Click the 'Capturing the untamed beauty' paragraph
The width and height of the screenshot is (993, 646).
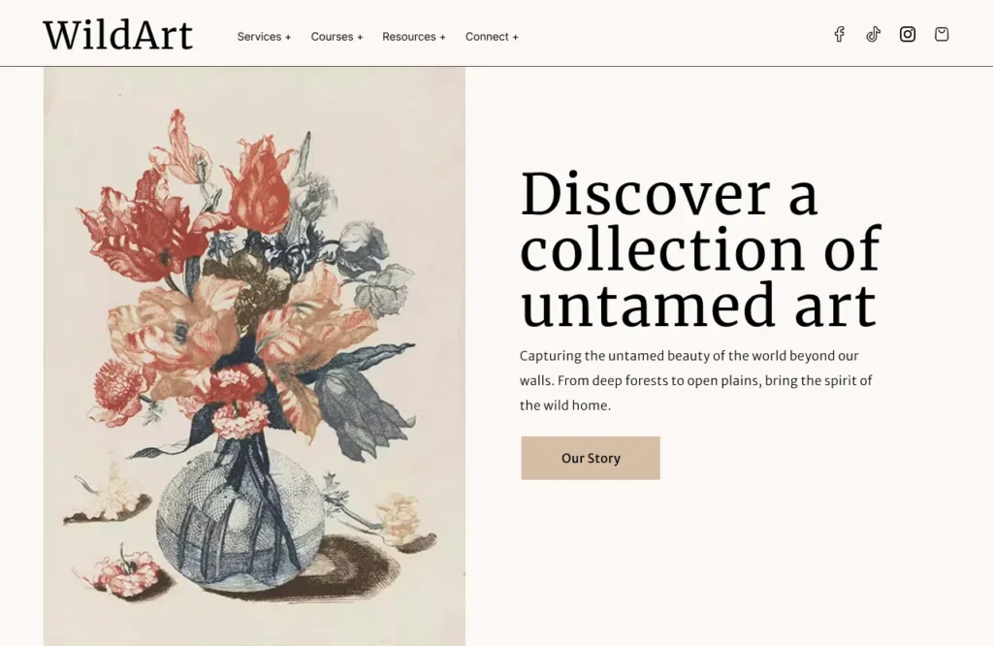(695, 380)
